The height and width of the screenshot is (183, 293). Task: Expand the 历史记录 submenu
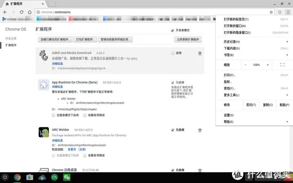(254, 41)
